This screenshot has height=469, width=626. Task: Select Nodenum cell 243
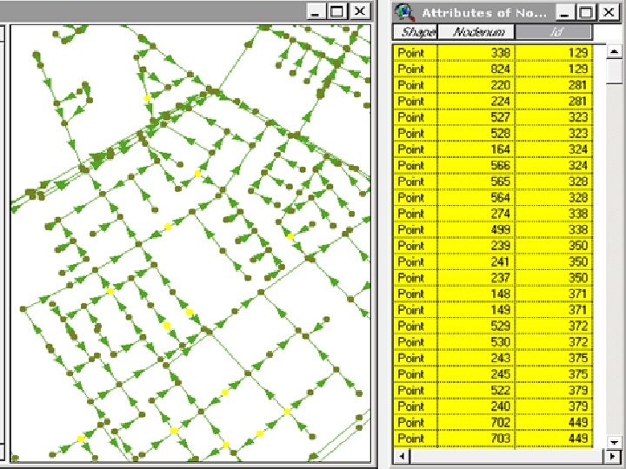pos(476,358)
